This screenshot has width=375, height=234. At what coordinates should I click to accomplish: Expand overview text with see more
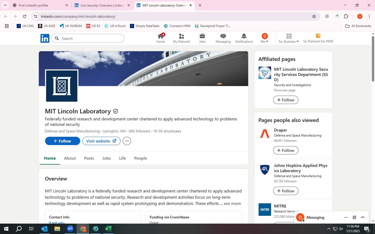point(232,204)
